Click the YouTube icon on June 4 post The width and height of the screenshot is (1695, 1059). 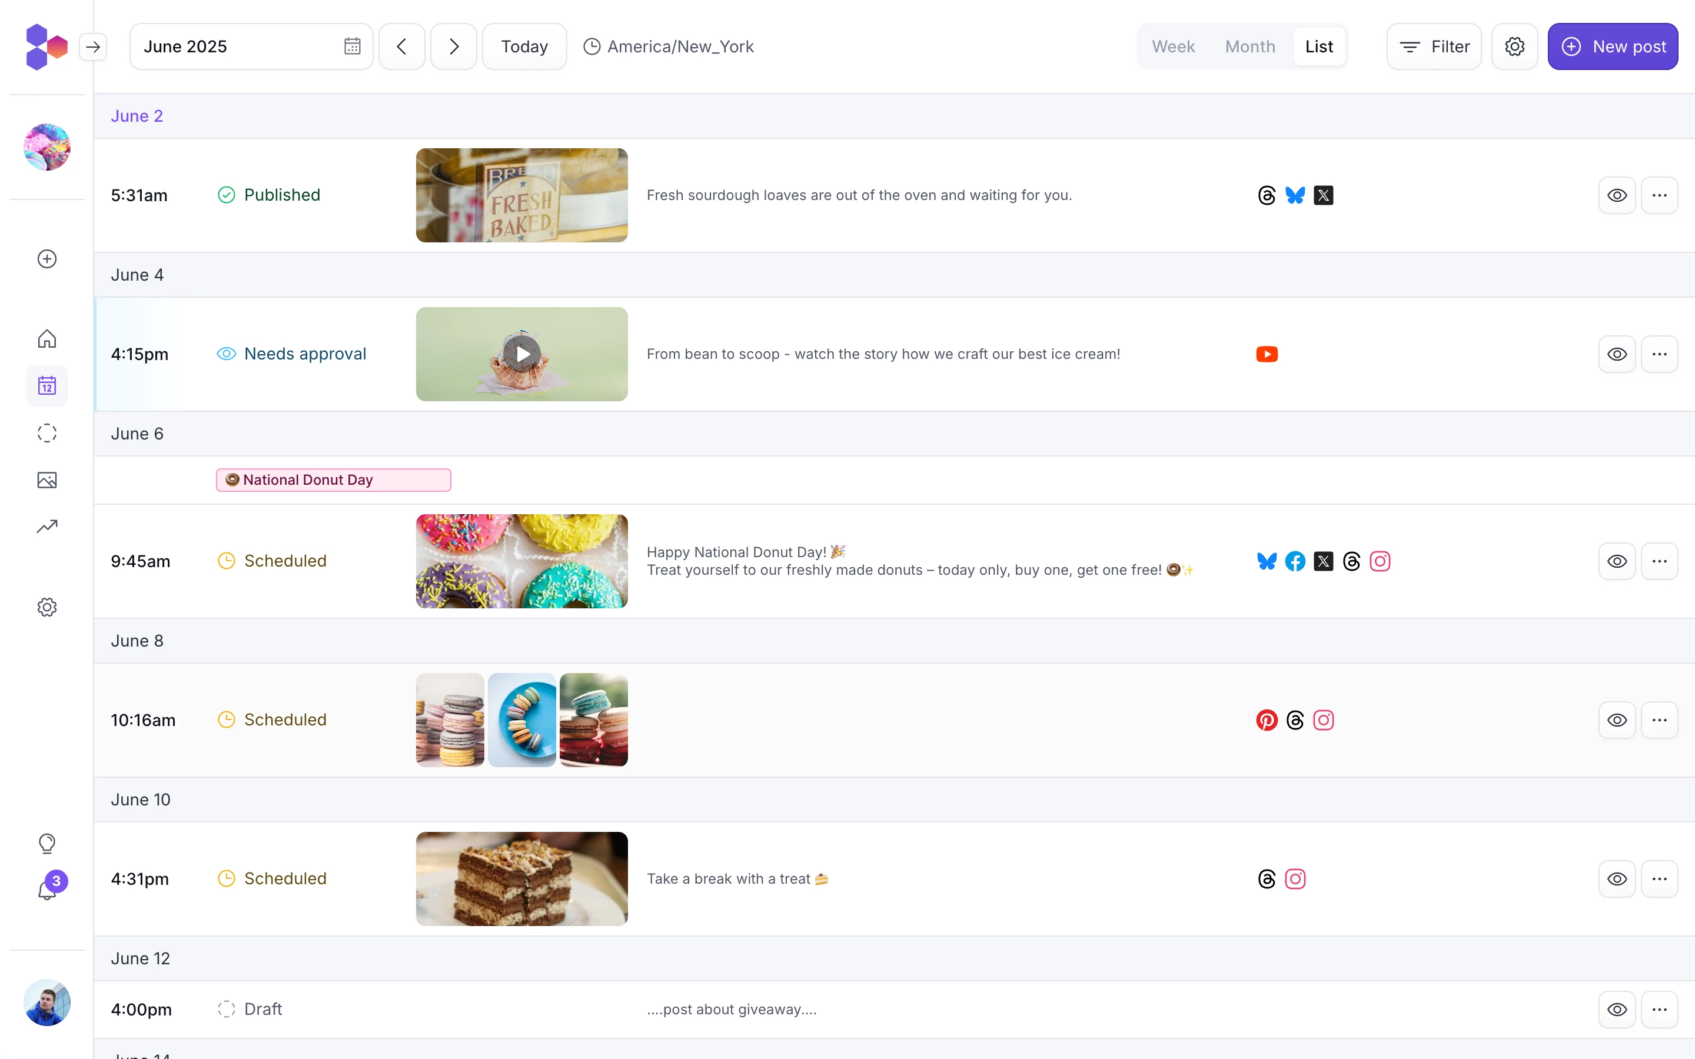click(x=1267, y=354)
